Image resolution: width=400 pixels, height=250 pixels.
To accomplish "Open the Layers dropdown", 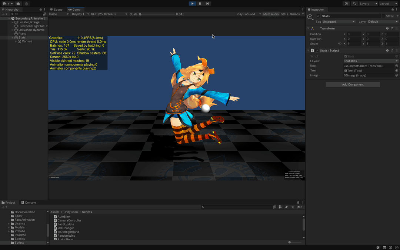I will [369, 4].
